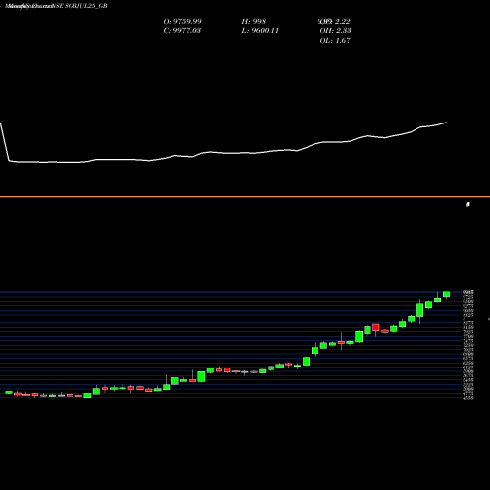Select the largest red candlestick body
Viewport: 490px width, 490px height.
(376, 327)
